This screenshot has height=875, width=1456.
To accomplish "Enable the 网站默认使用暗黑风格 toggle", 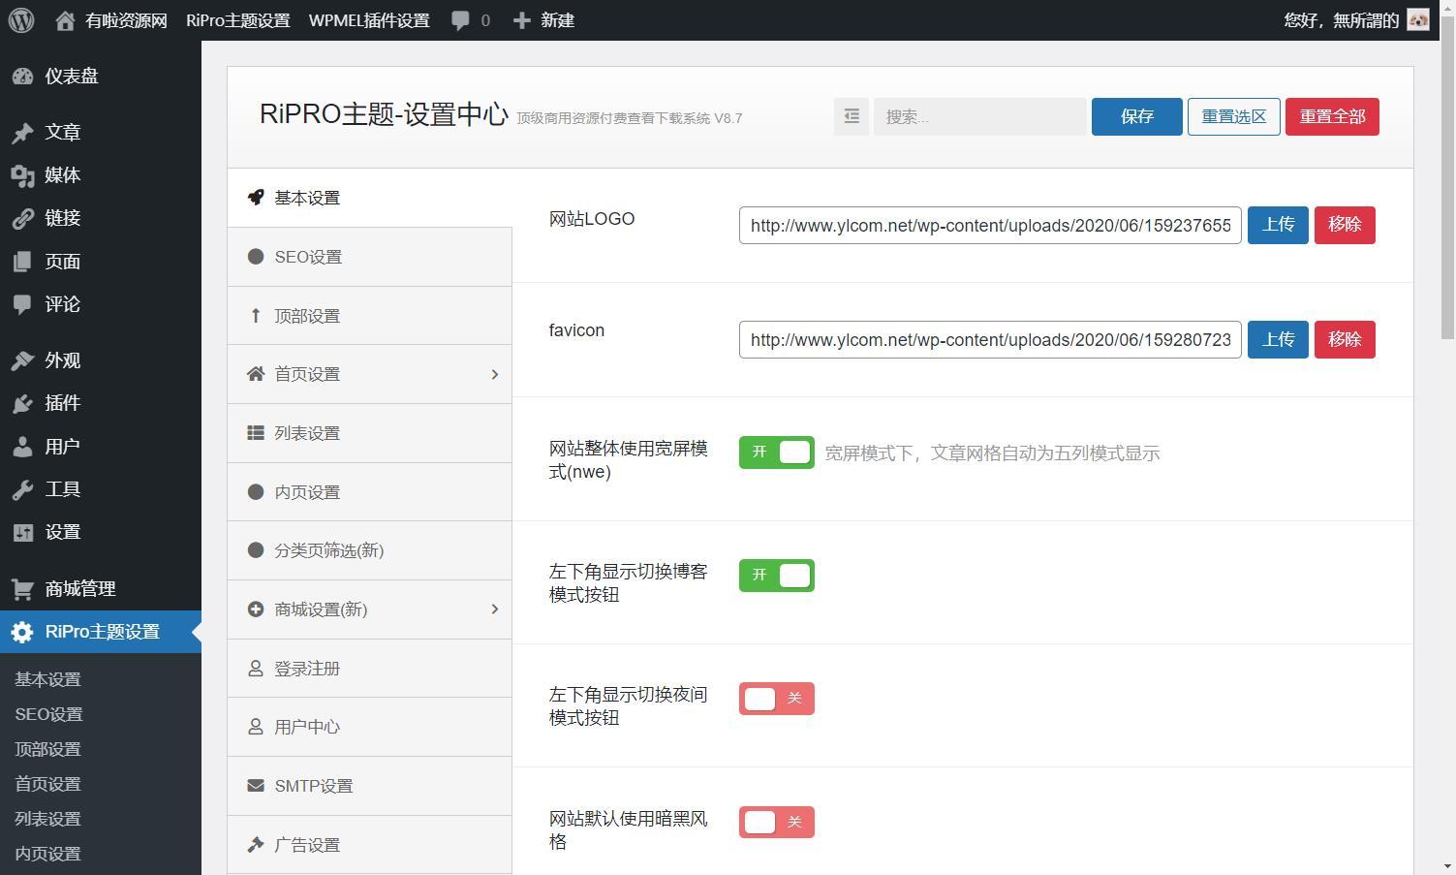I will coord(776,821).
